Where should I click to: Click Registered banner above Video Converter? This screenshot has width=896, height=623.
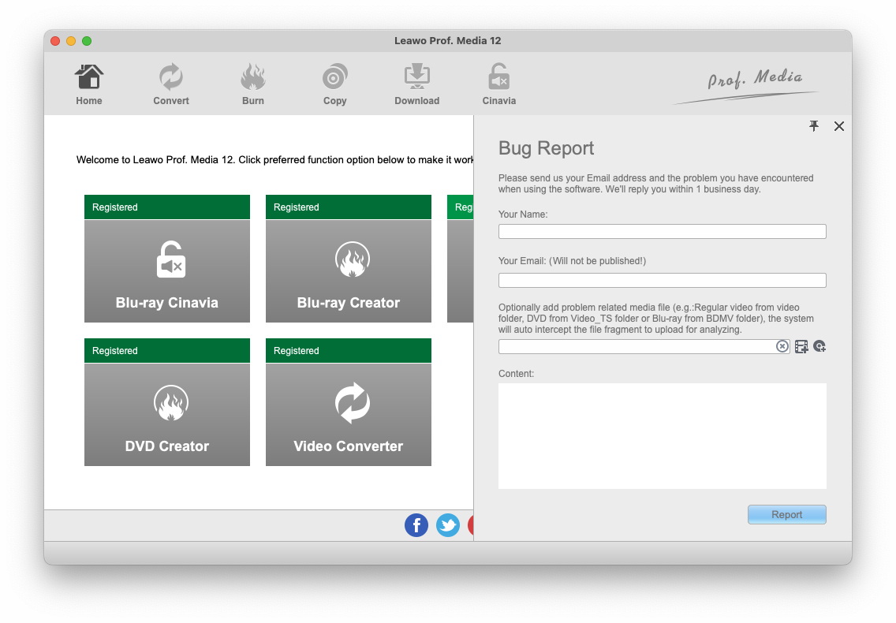[x=349, y=350]
